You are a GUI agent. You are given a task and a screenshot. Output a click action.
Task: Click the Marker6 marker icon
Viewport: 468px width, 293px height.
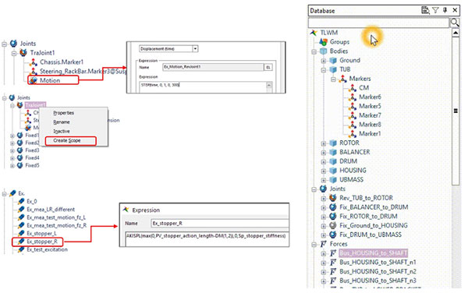(x=353, y=97)
